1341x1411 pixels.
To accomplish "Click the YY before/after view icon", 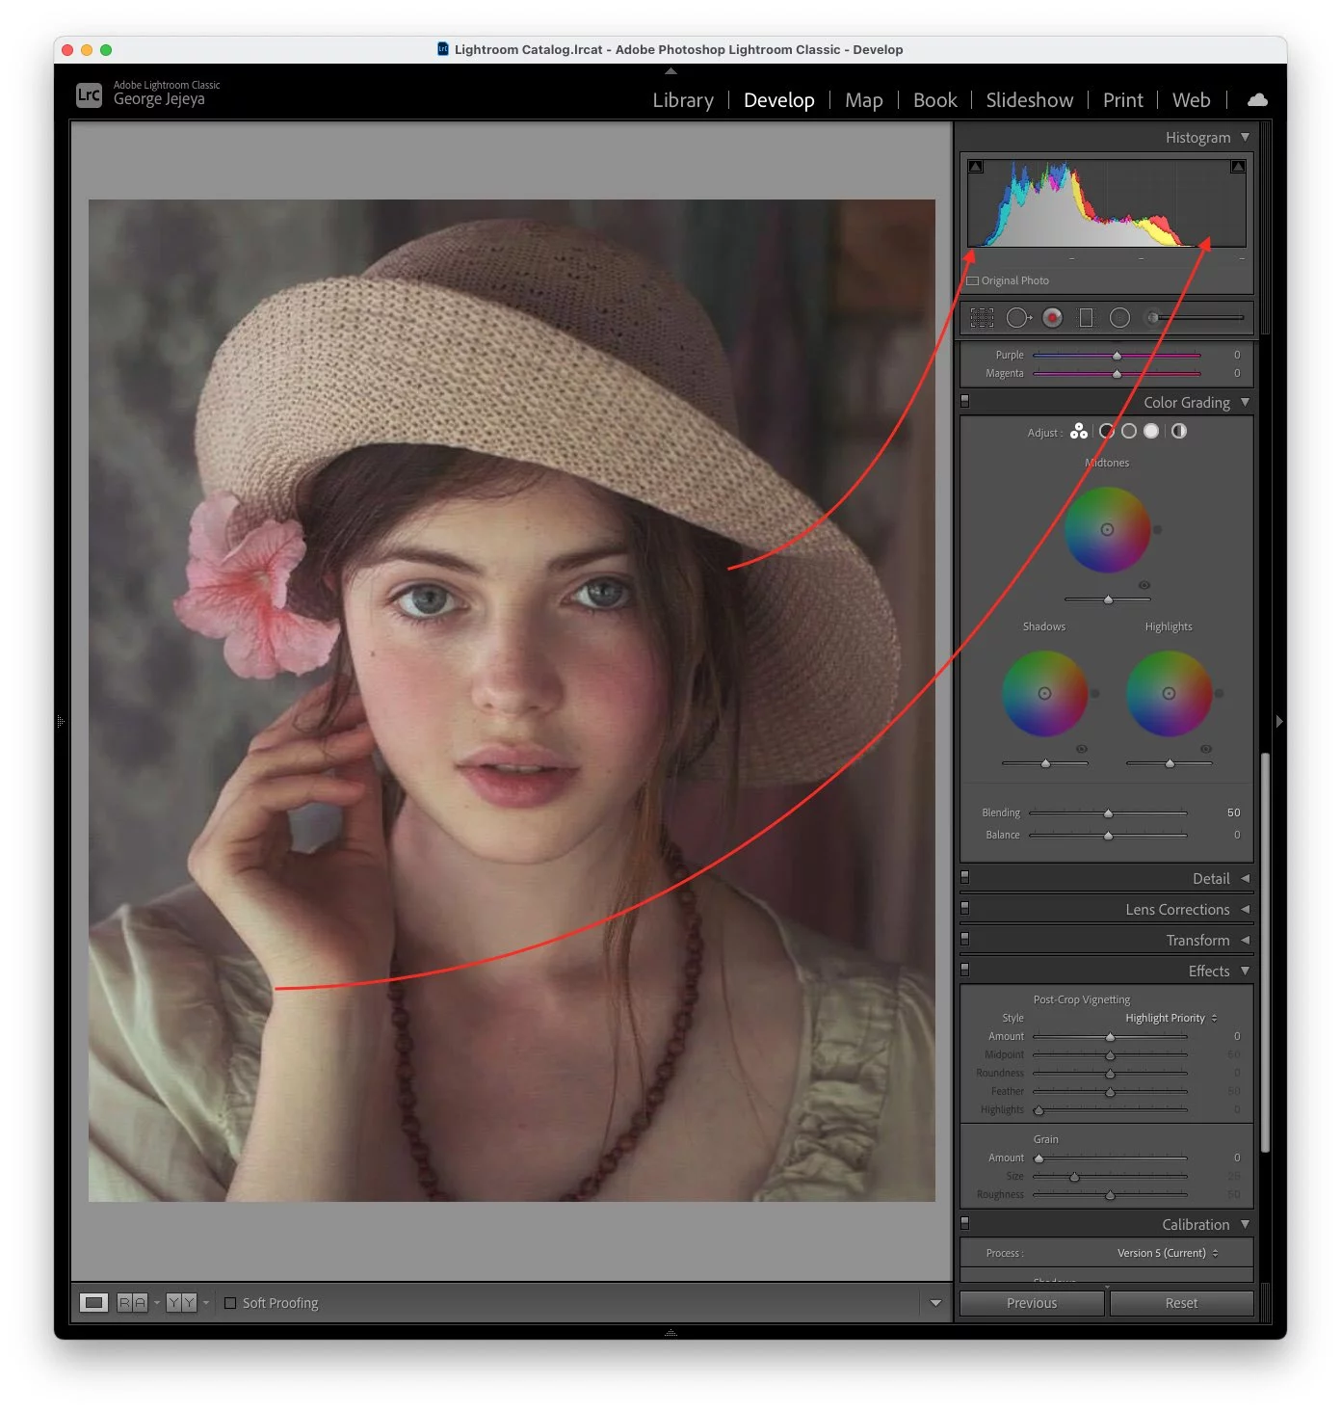I will (x=181, y=1302).
